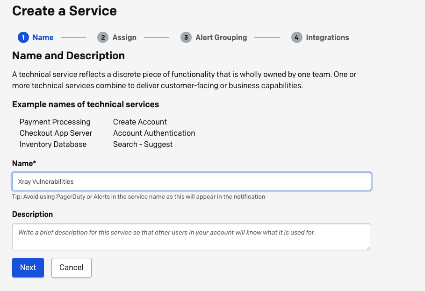The width and height of the screenshot is (425, 291).
Task: Click the Integrations step indicator
Action: coord(327,37)
